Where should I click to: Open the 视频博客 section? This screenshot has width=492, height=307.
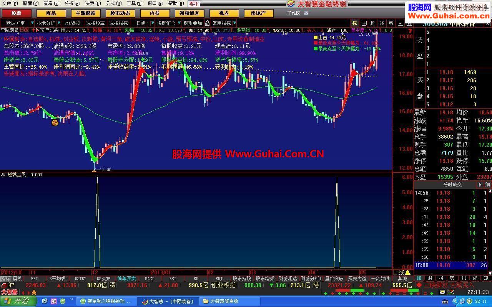[x=189, y=13]
